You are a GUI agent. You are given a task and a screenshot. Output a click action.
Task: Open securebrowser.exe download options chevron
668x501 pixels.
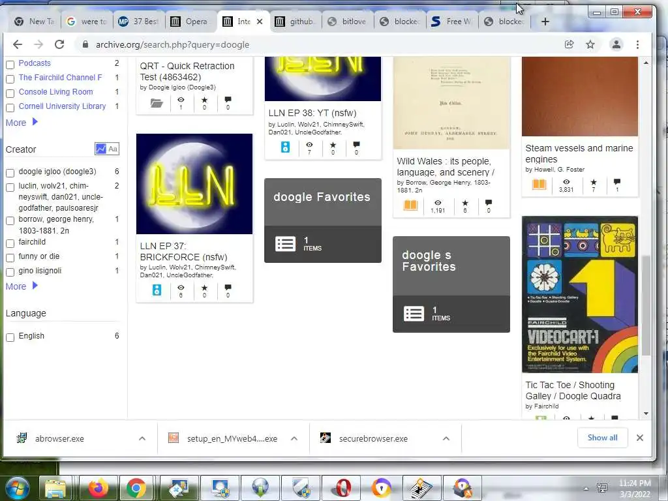446,438
